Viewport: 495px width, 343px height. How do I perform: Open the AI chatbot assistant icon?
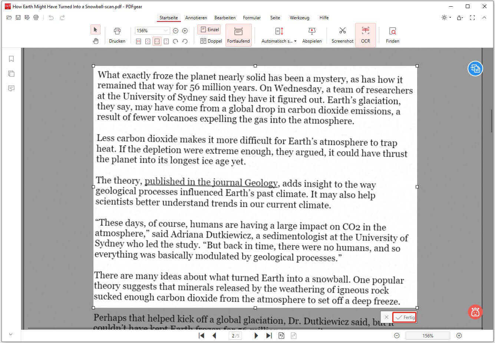475,312
